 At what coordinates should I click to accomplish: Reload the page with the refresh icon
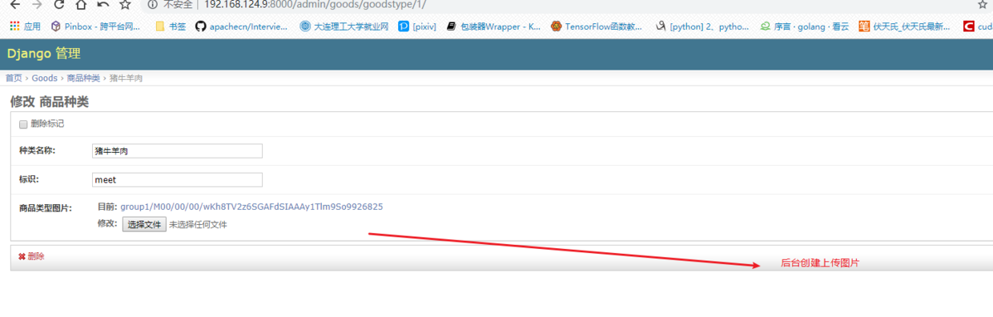(59, 5)
